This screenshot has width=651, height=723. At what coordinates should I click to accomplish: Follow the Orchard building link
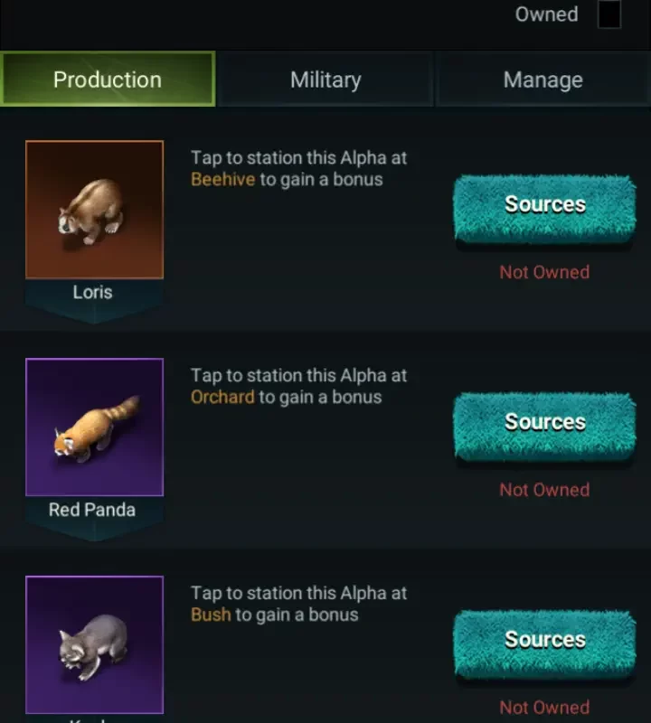[x=222, y=398]
